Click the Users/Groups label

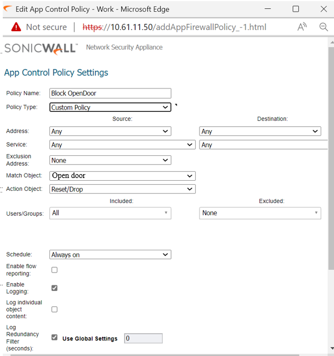[25, 214]
